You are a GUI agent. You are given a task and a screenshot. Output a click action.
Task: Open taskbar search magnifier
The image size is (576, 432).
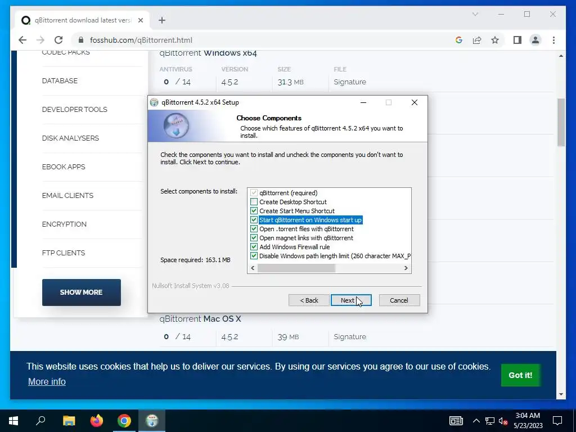(x=40, y=421)
